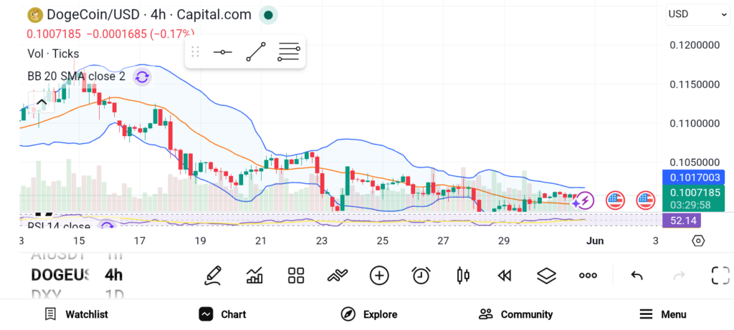The height and width of the screenshot is (330, 734).
Task: Open the three-dot more options menu
Action: [588, 276]
